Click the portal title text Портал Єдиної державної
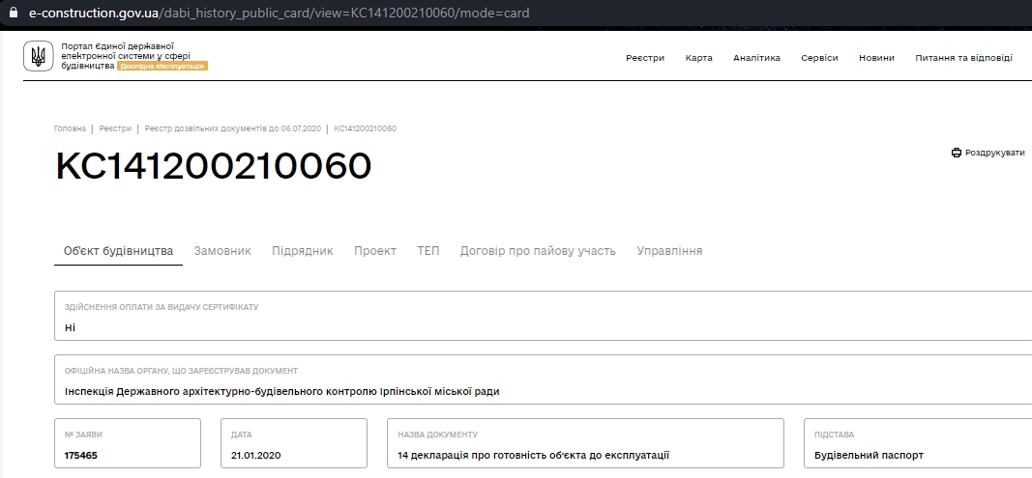This screenshot has width=1032, height=478. 117,46
